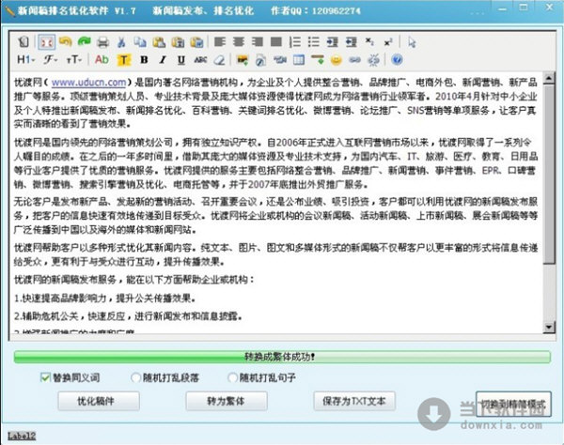This screenshot has width=564, height=445.
Task: Toggle italic formatting
Action: pyautogui.click(x=163, y=60)
